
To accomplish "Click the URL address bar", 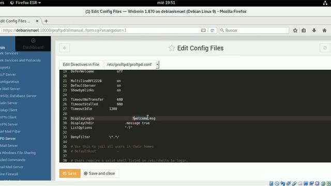I will pyautogui.click(x=101, y=30).
